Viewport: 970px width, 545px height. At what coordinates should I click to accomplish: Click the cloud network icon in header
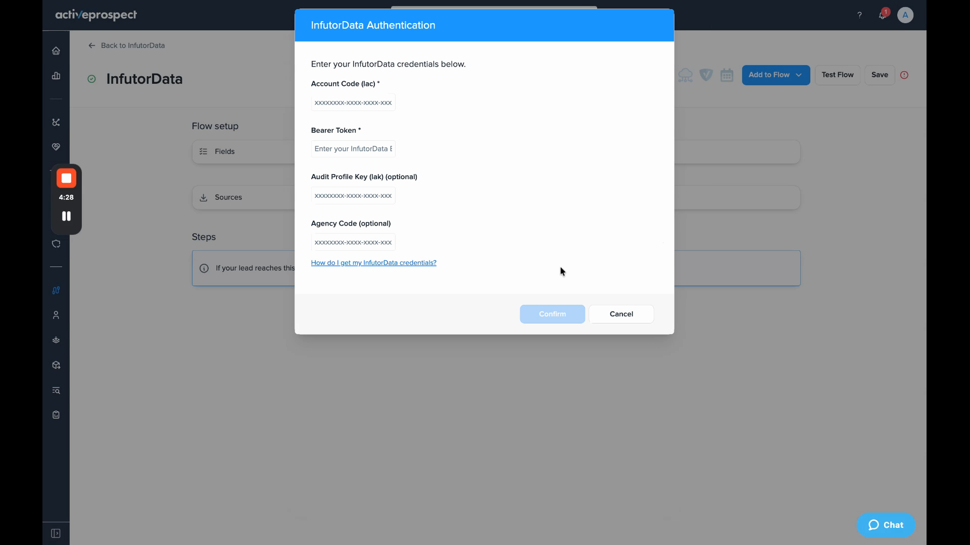(686, 75)
